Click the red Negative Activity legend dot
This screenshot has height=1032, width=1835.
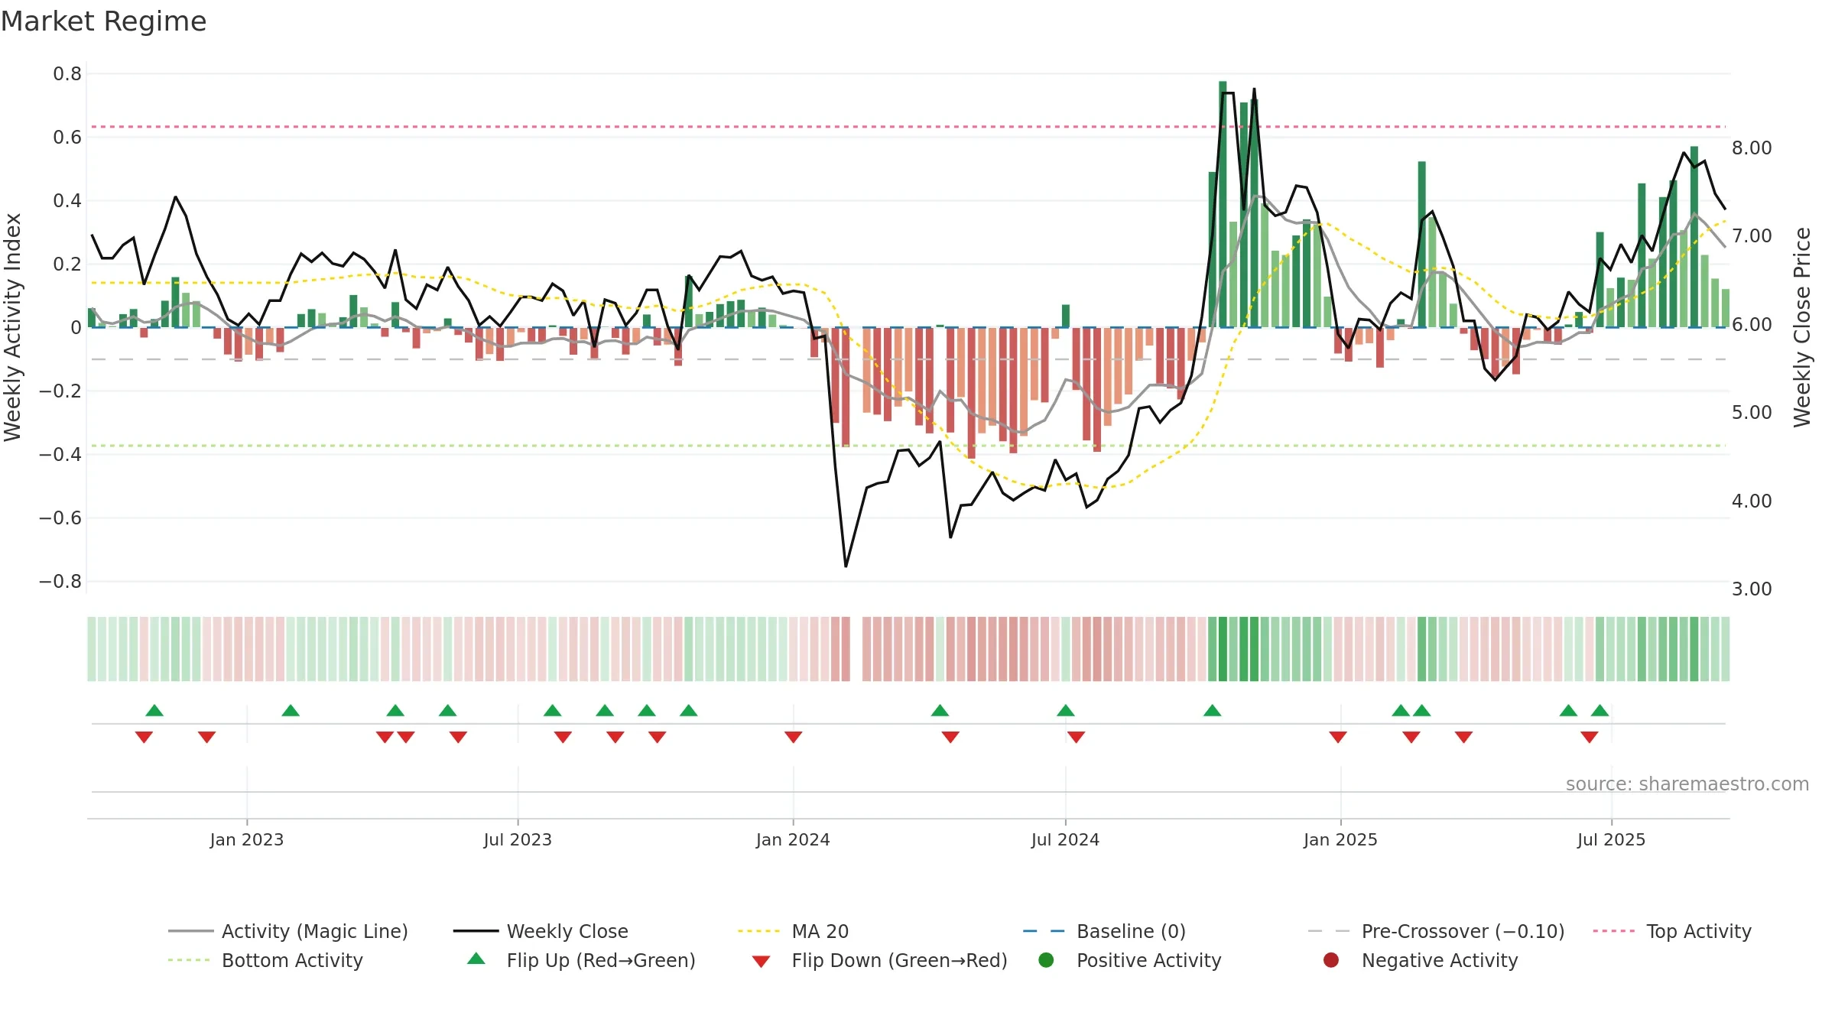point(1331,959)
